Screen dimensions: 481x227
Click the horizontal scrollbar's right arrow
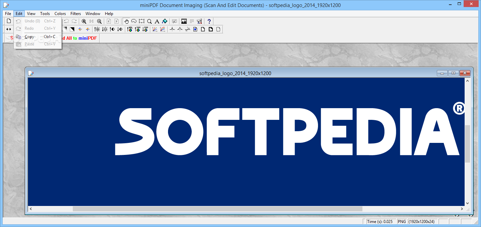point(462,209)
